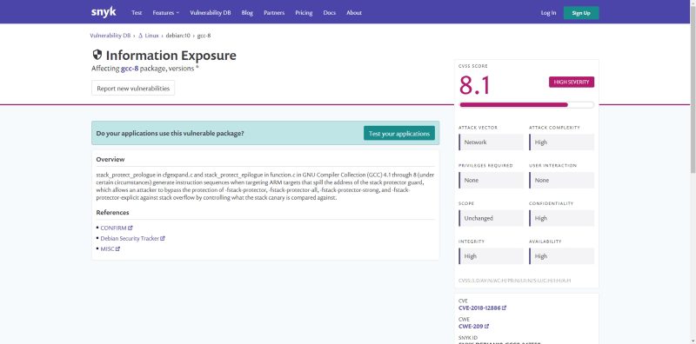This screenshot has height=344, width=696.
Task: Open the Partners page
Action: [x=274, y=13]
